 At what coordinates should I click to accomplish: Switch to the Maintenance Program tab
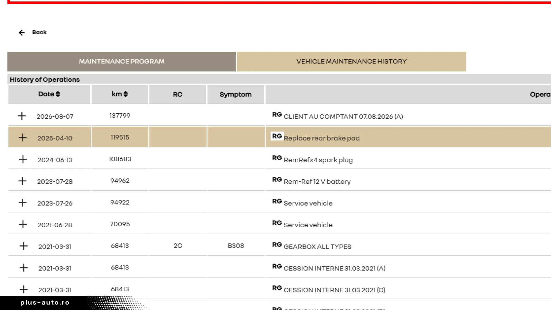pos(122,61)
